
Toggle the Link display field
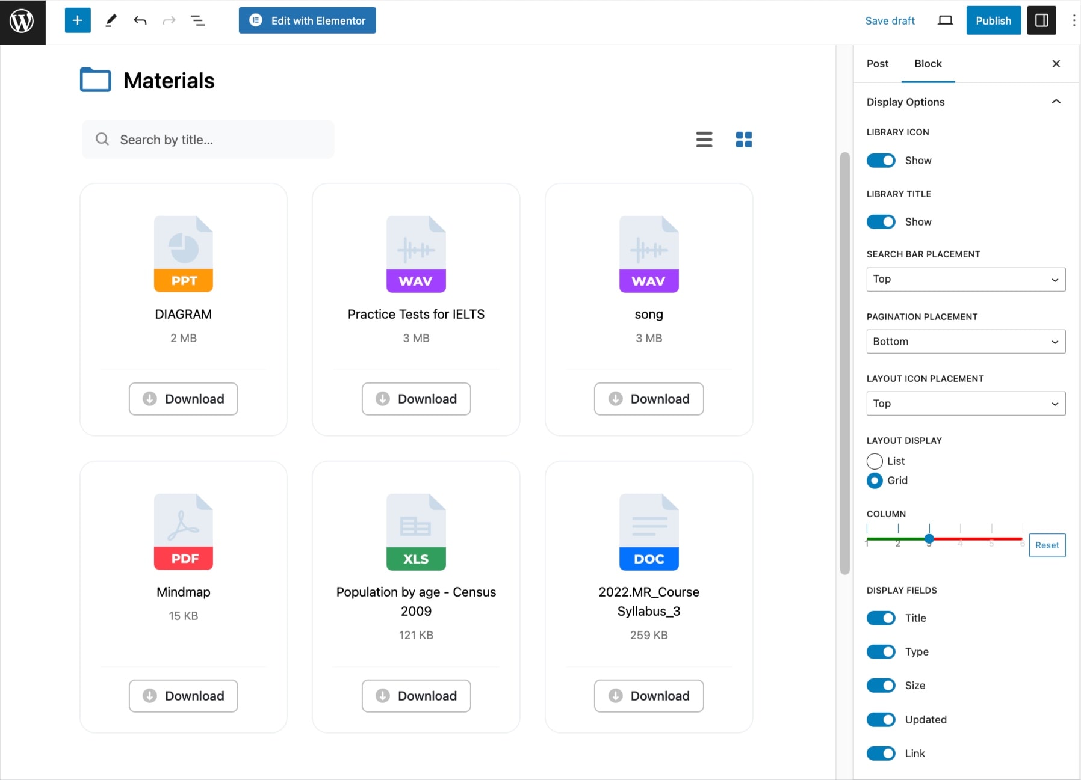point(881,754)
